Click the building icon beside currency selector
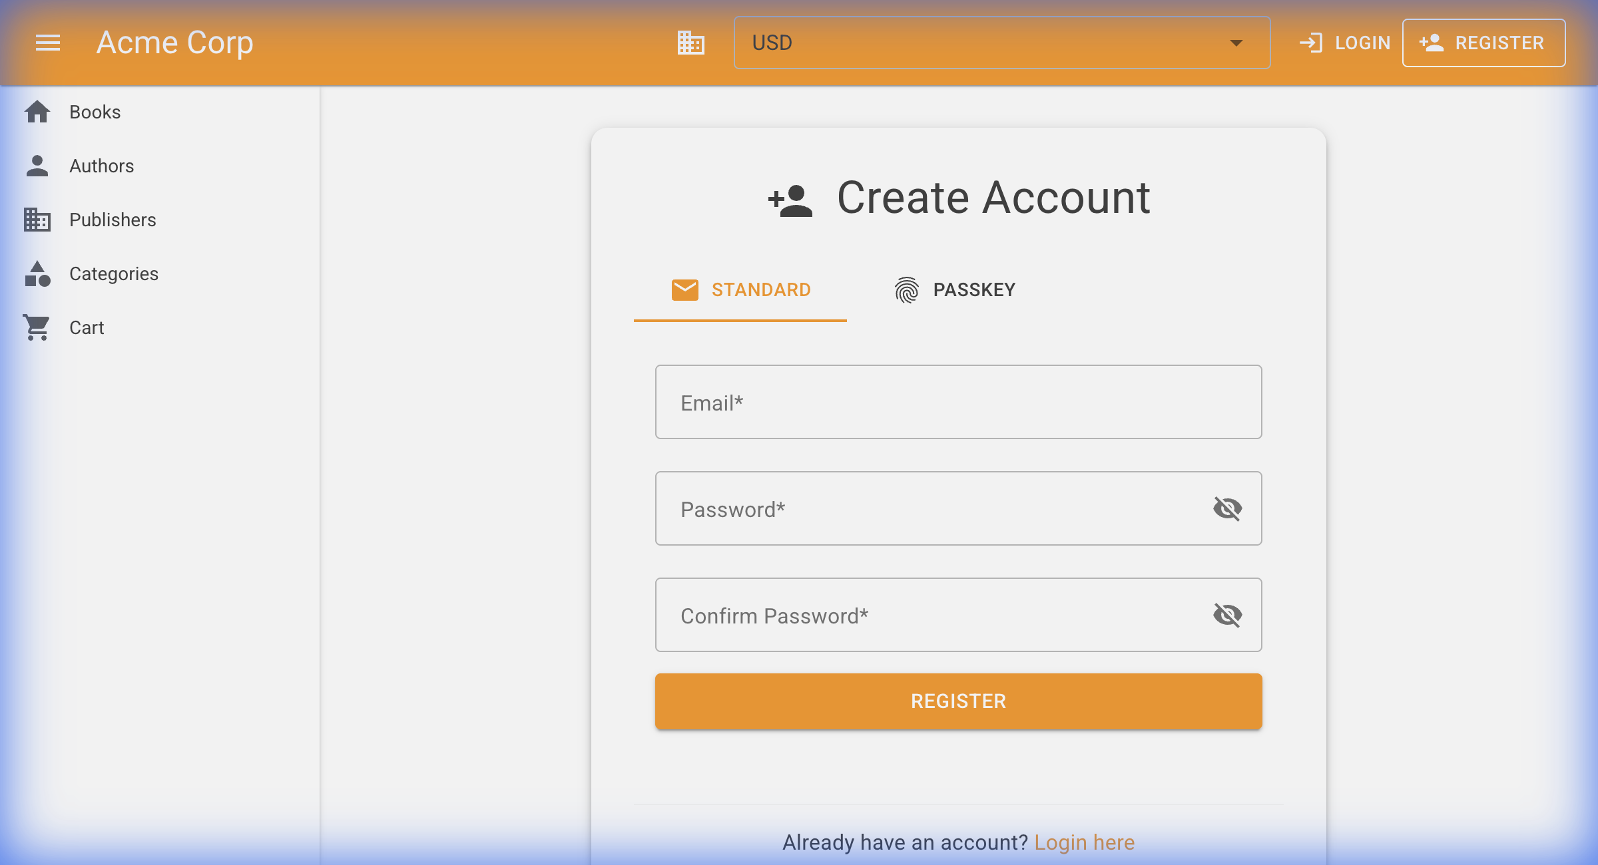This screenshot has width=1598, height=865. point(690,43)
